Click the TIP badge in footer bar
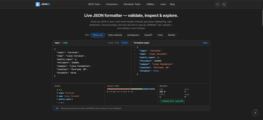 coord(57,108)
